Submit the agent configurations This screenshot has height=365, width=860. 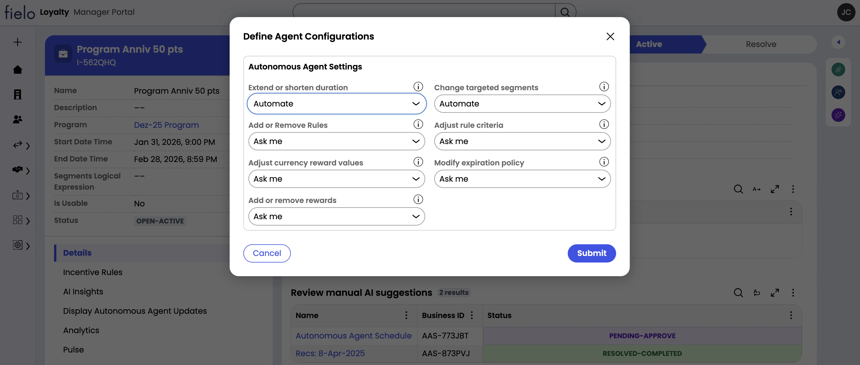(591, 253)
